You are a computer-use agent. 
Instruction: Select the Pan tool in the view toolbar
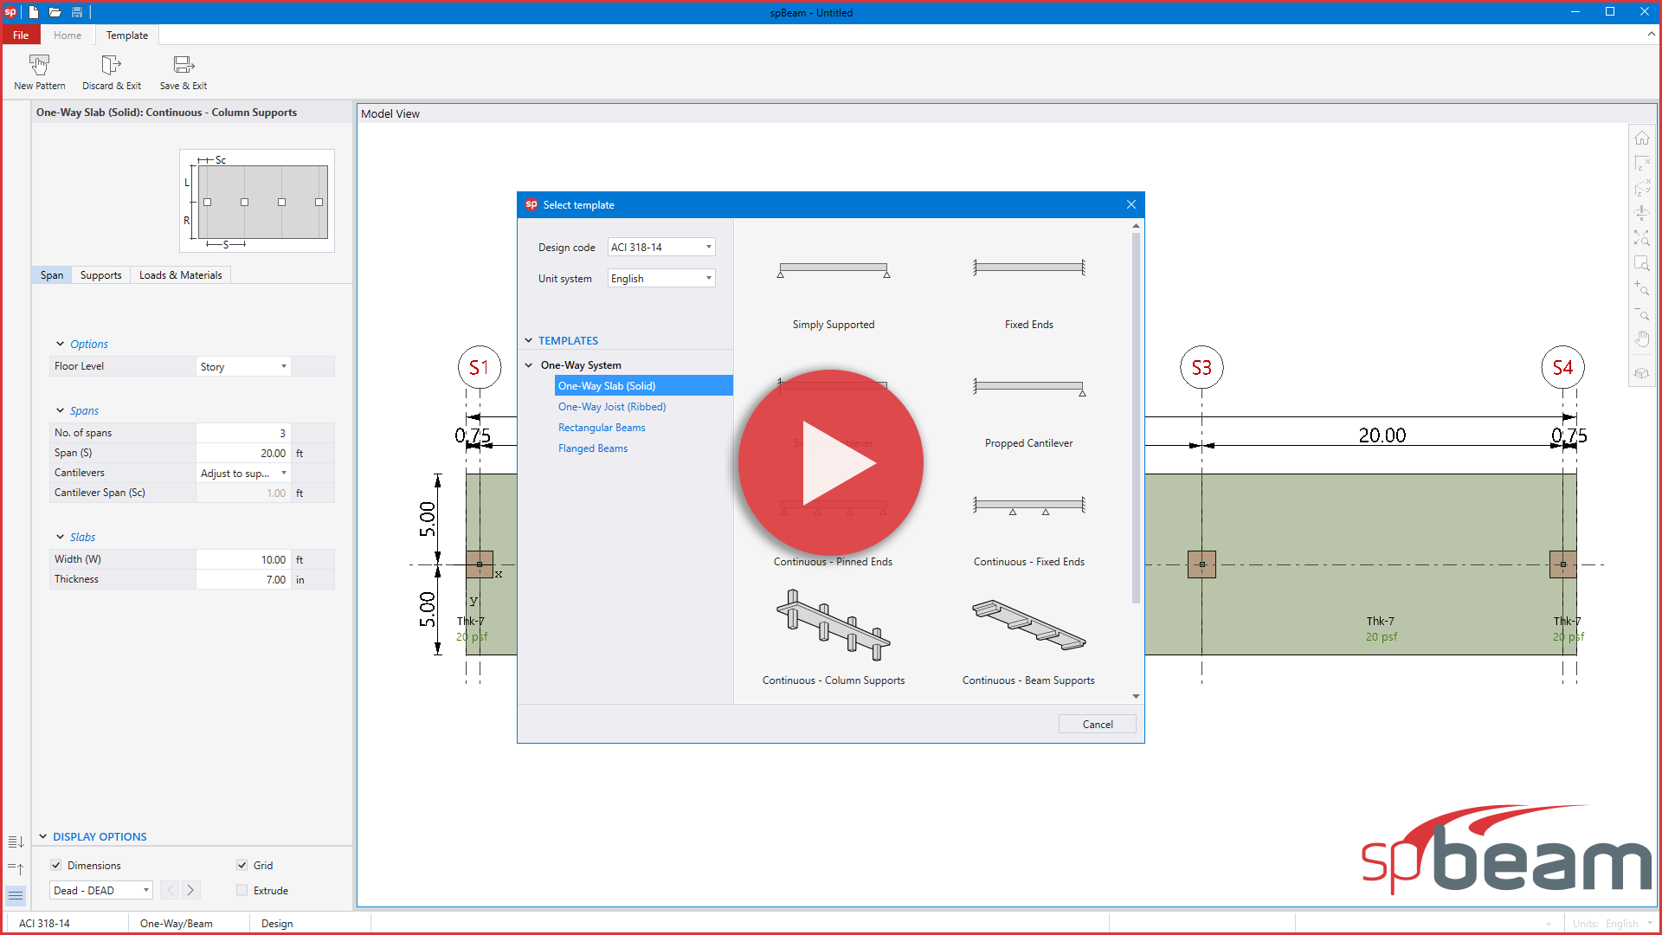1642,339
